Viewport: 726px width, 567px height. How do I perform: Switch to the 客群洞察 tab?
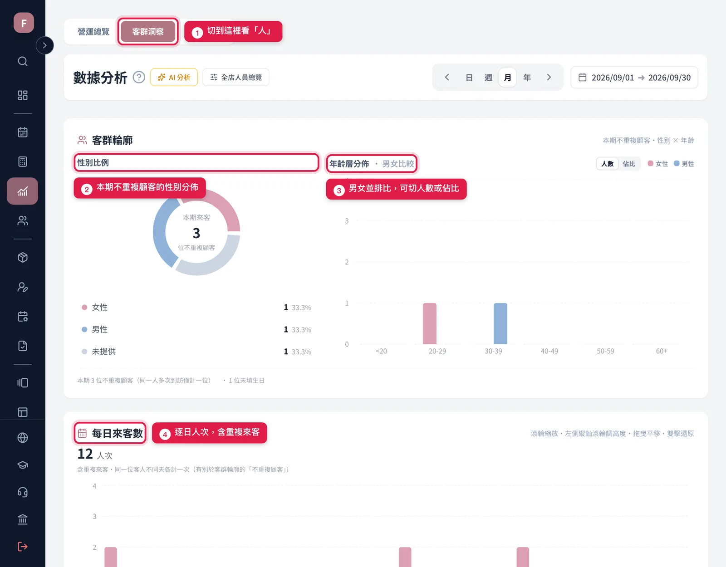pyautogui.click(x=148, y=32)
